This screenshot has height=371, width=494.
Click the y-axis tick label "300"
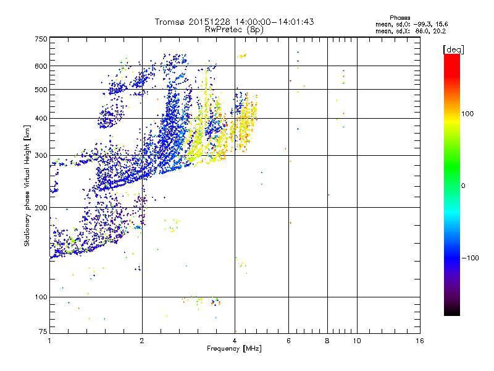click(41, 155)
